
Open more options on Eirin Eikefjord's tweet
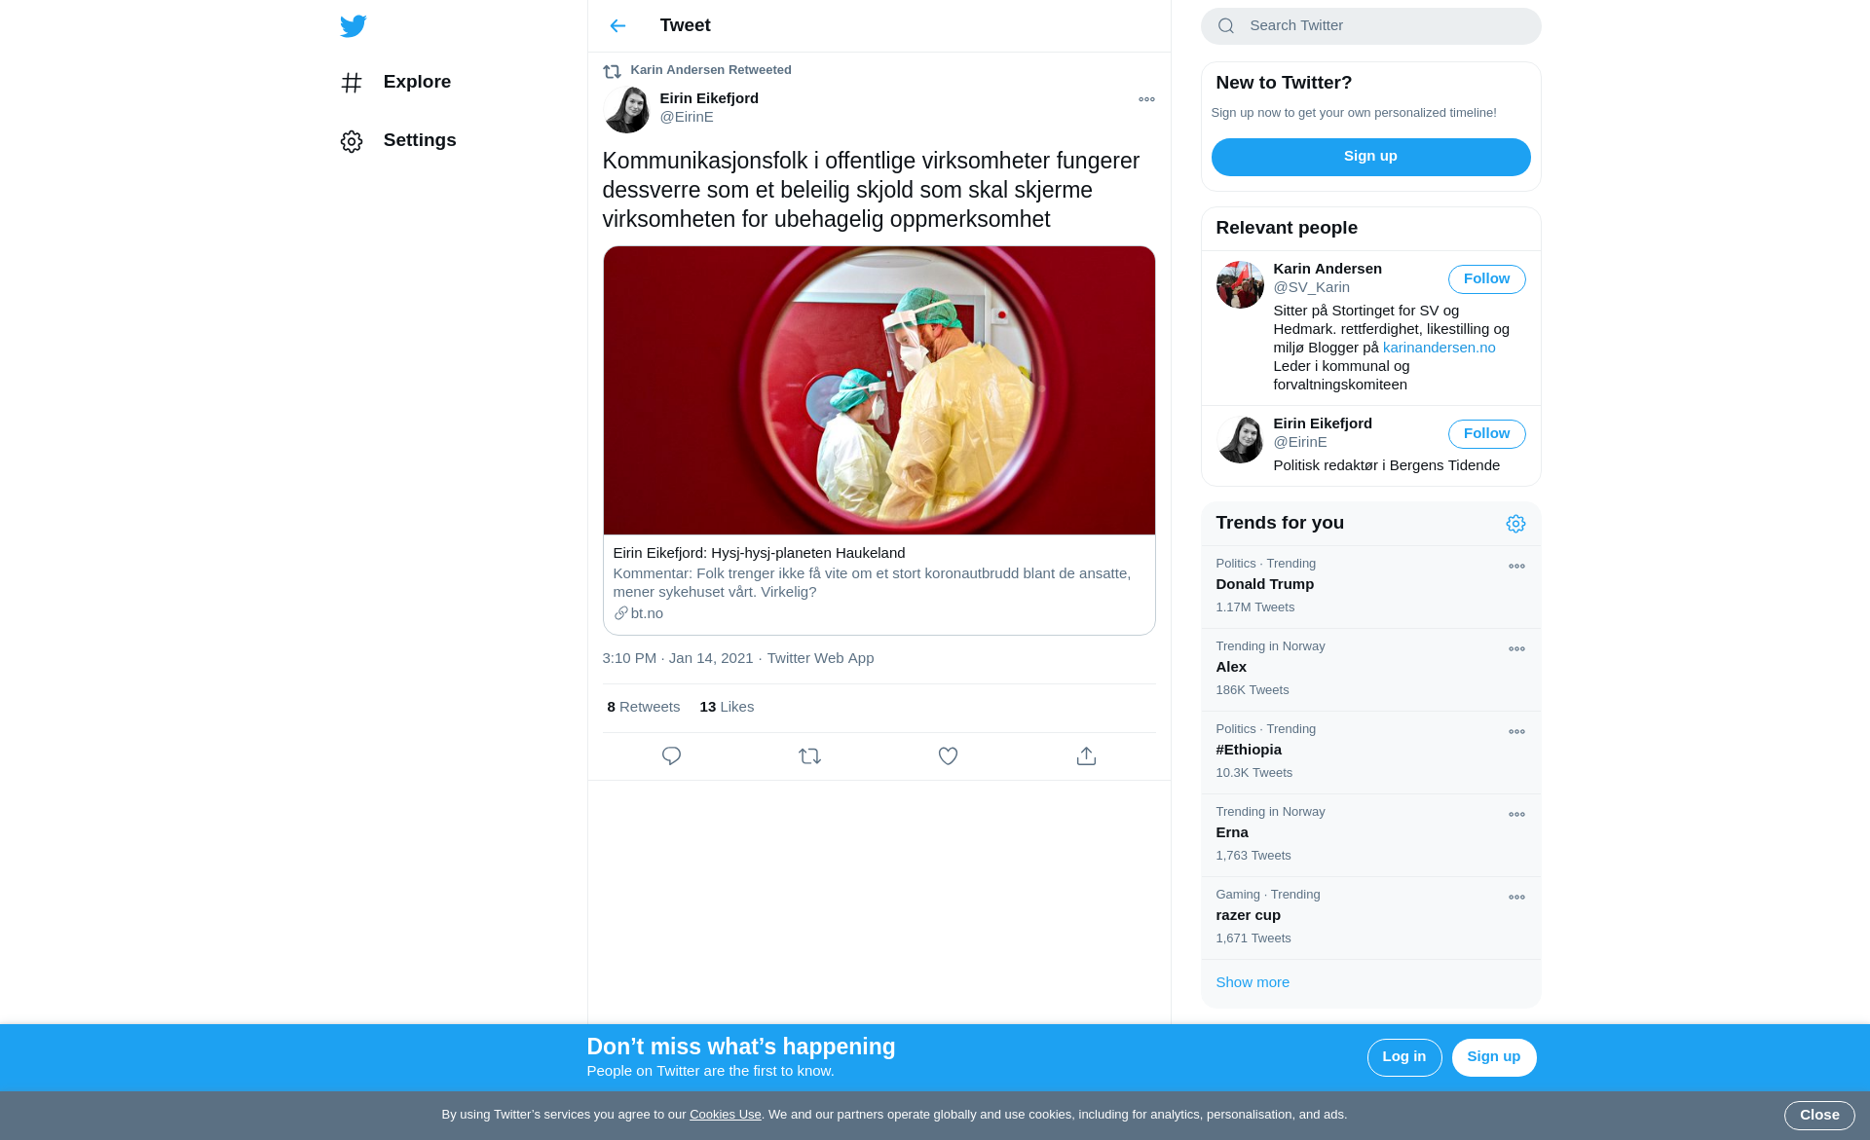(1146, 99)
